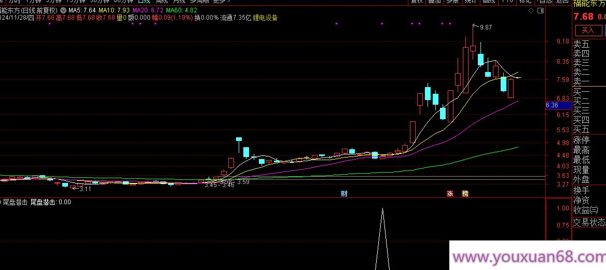The image size is (606, 270).
Task: Click the 财 financial event marker
Action: 343,194
